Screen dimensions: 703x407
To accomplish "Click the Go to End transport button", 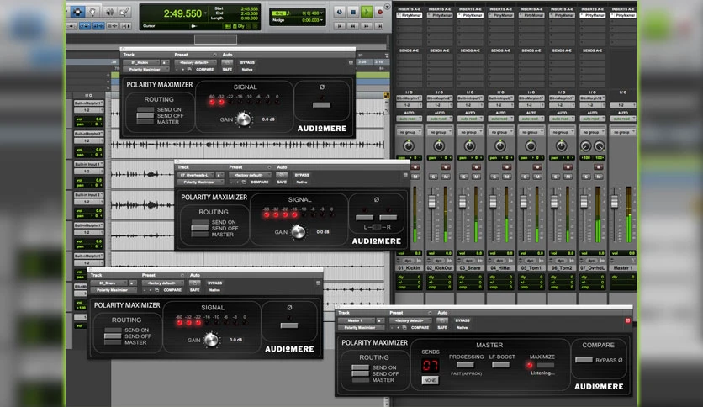I will coord(379,26).
